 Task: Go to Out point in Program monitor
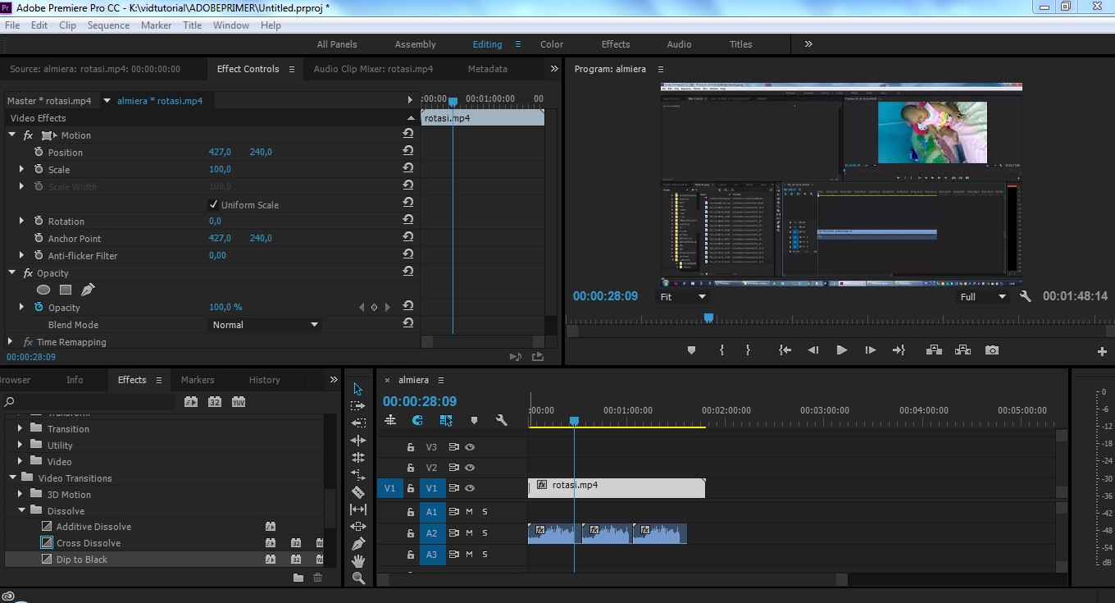[899, 350]
